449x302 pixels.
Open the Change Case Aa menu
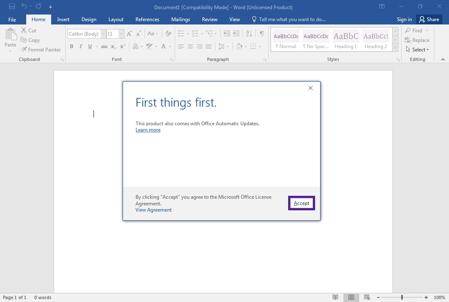(153, 34)
